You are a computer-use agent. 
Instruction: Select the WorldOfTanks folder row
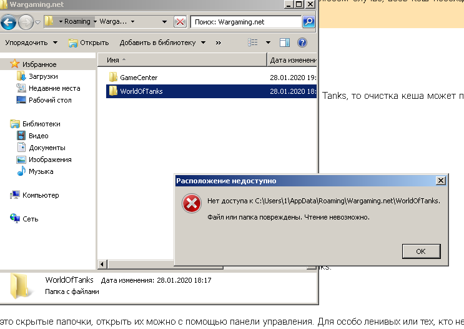coord(211,91)
